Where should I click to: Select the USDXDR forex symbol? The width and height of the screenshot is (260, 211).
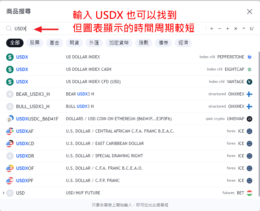click(x=129, y=156)
